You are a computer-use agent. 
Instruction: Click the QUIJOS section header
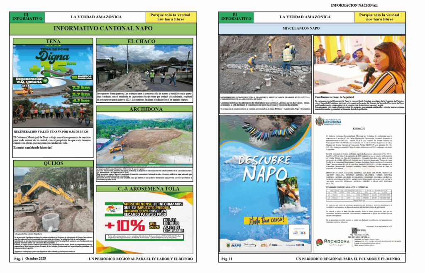tap(53, 163)
